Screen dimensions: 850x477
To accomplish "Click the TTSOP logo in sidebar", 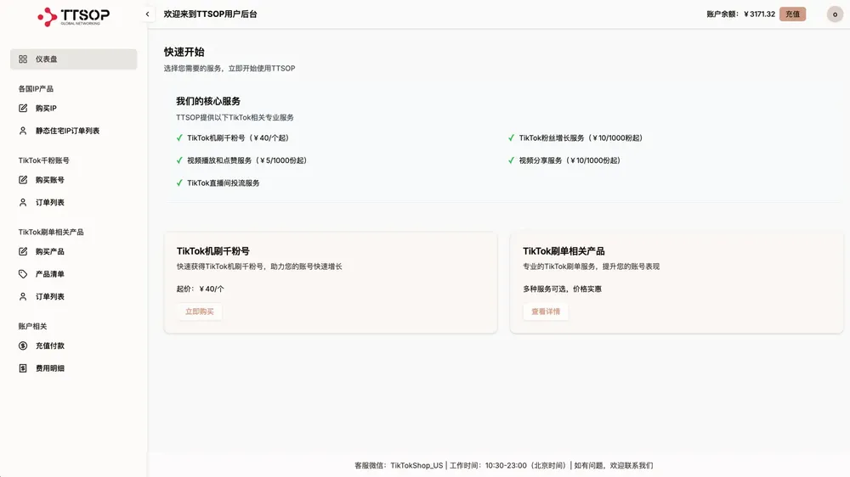I will (x=73, y=16).
